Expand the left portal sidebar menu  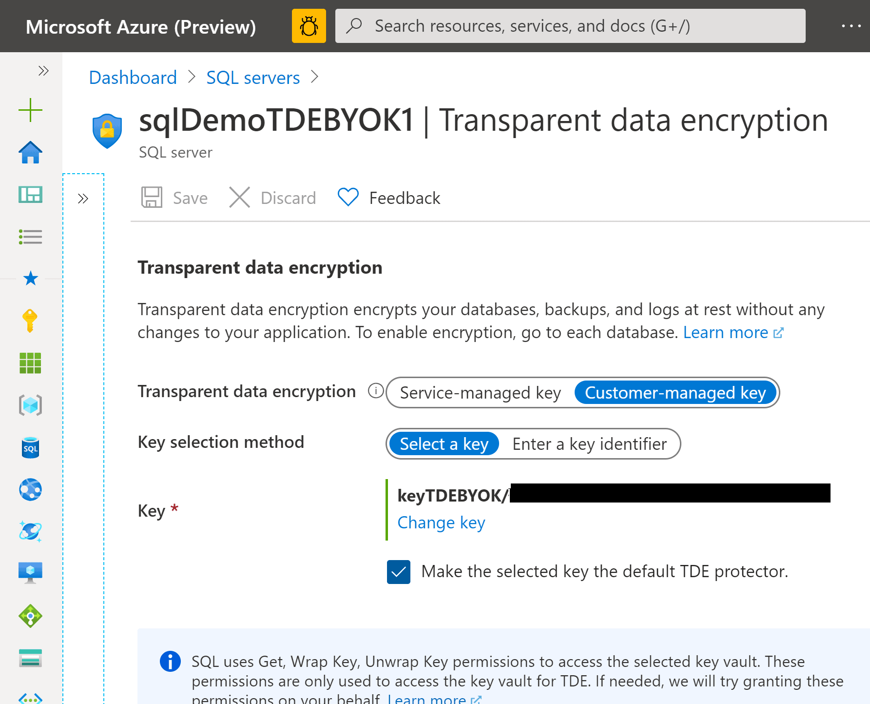tap(43, 71)
